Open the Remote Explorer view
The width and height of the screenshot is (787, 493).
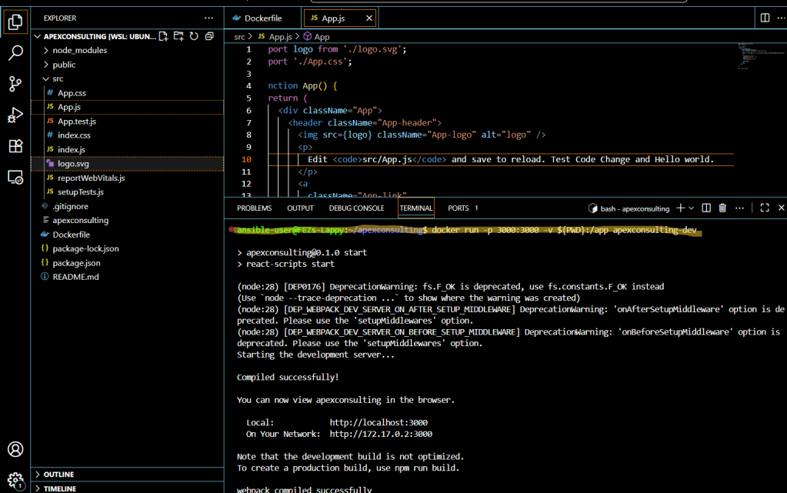[15, 177]
